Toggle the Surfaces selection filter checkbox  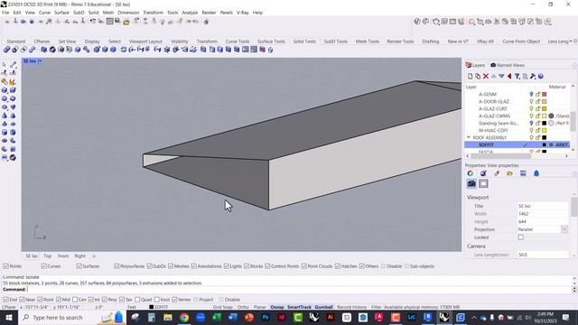79,266
